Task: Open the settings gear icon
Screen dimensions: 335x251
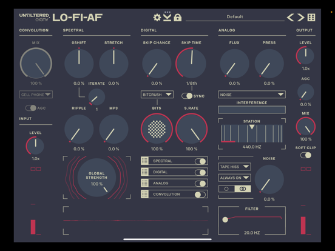Action: 157,18
